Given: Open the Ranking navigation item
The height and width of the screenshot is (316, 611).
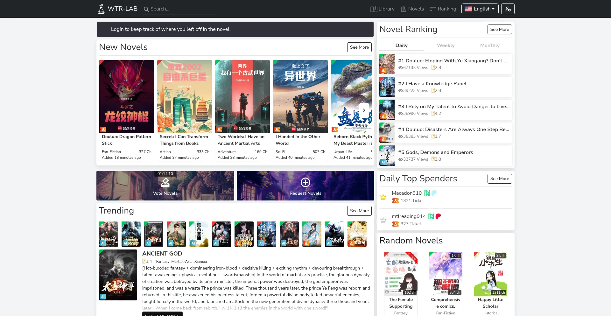Looking at the screenshot, I should [x=443, y=9].
